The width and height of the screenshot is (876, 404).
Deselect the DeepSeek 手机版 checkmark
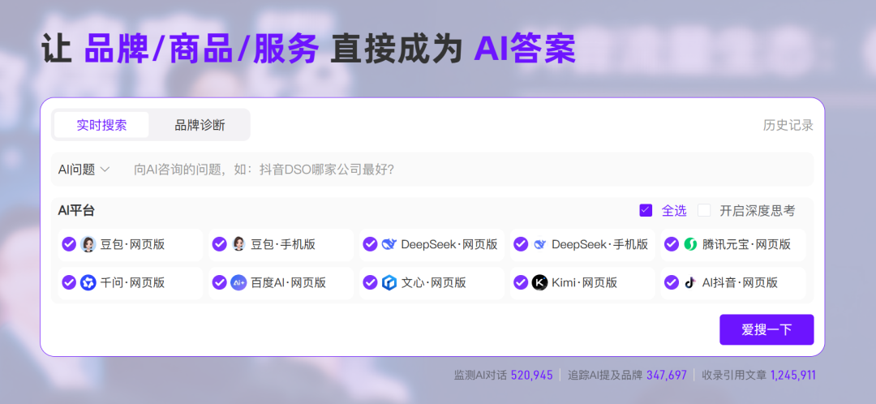521,244
